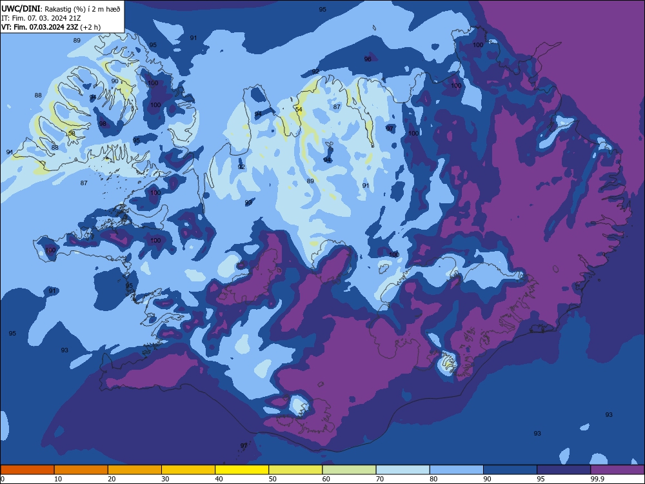645x484 pixels.
Task: Click the initial time line 'IT: Fim. 07. 03. 2024 21Z'
Action: [41, 18]
